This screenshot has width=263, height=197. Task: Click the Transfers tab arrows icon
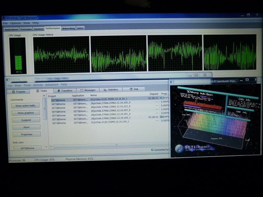[59, 90]
